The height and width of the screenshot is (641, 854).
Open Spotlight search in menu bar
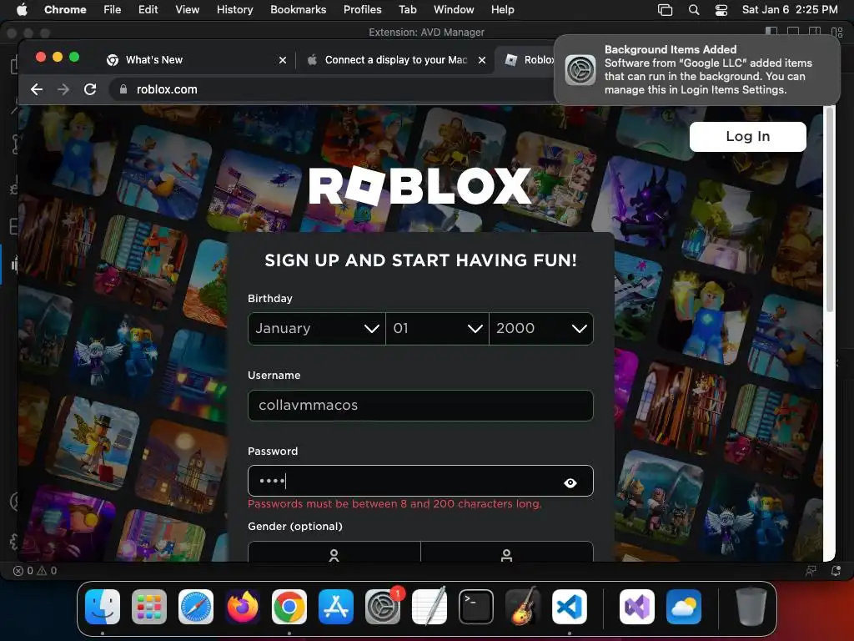(x=694, y=10)
